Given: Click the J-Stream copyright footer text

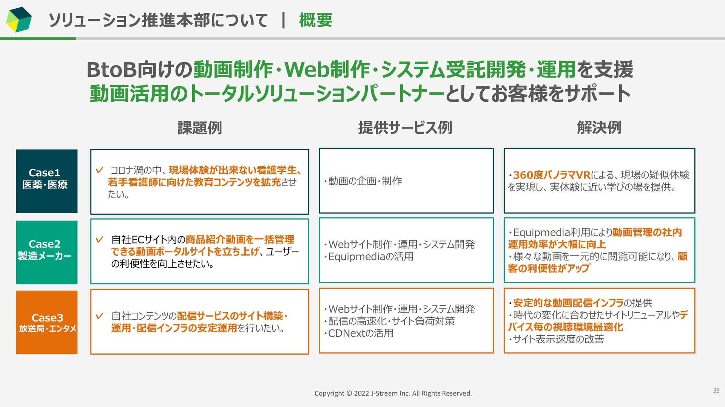Looking at the screenshot, I should click(x=393, y=393).
